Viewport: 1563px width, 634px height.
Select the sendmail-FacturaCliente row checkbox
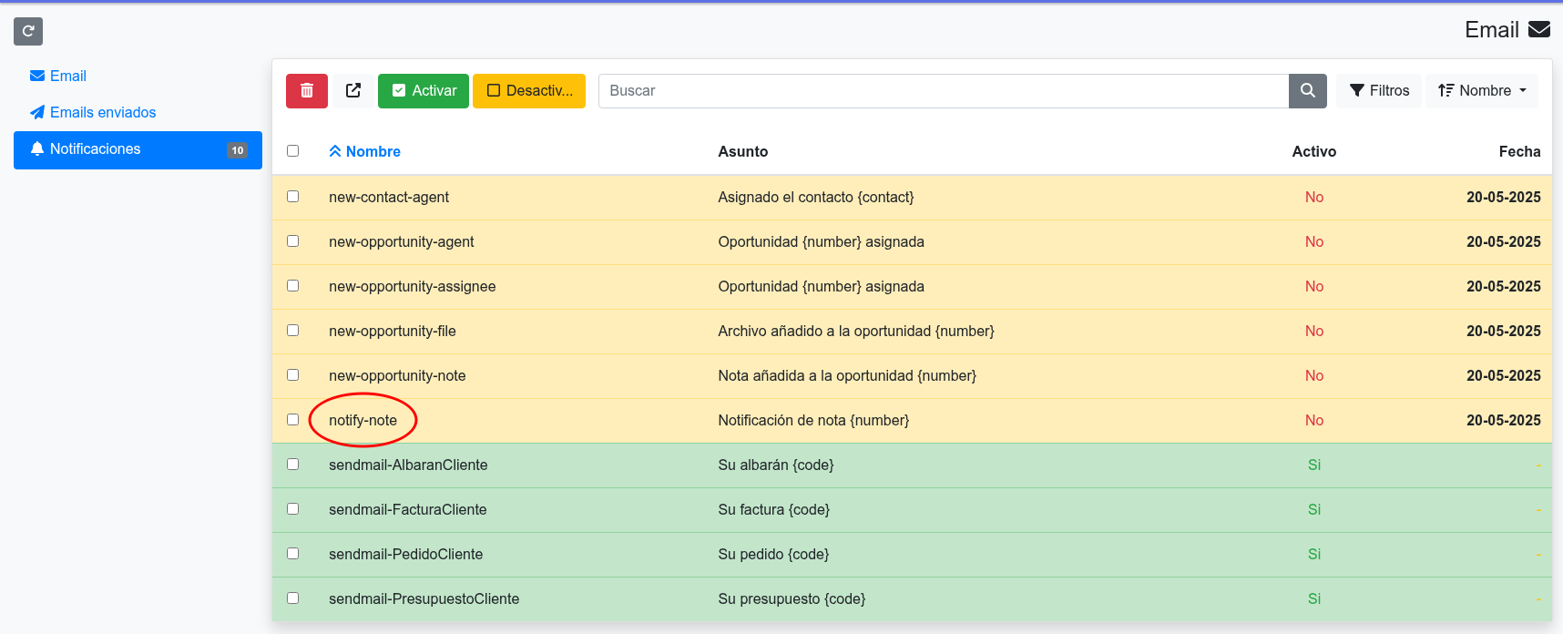293,509
